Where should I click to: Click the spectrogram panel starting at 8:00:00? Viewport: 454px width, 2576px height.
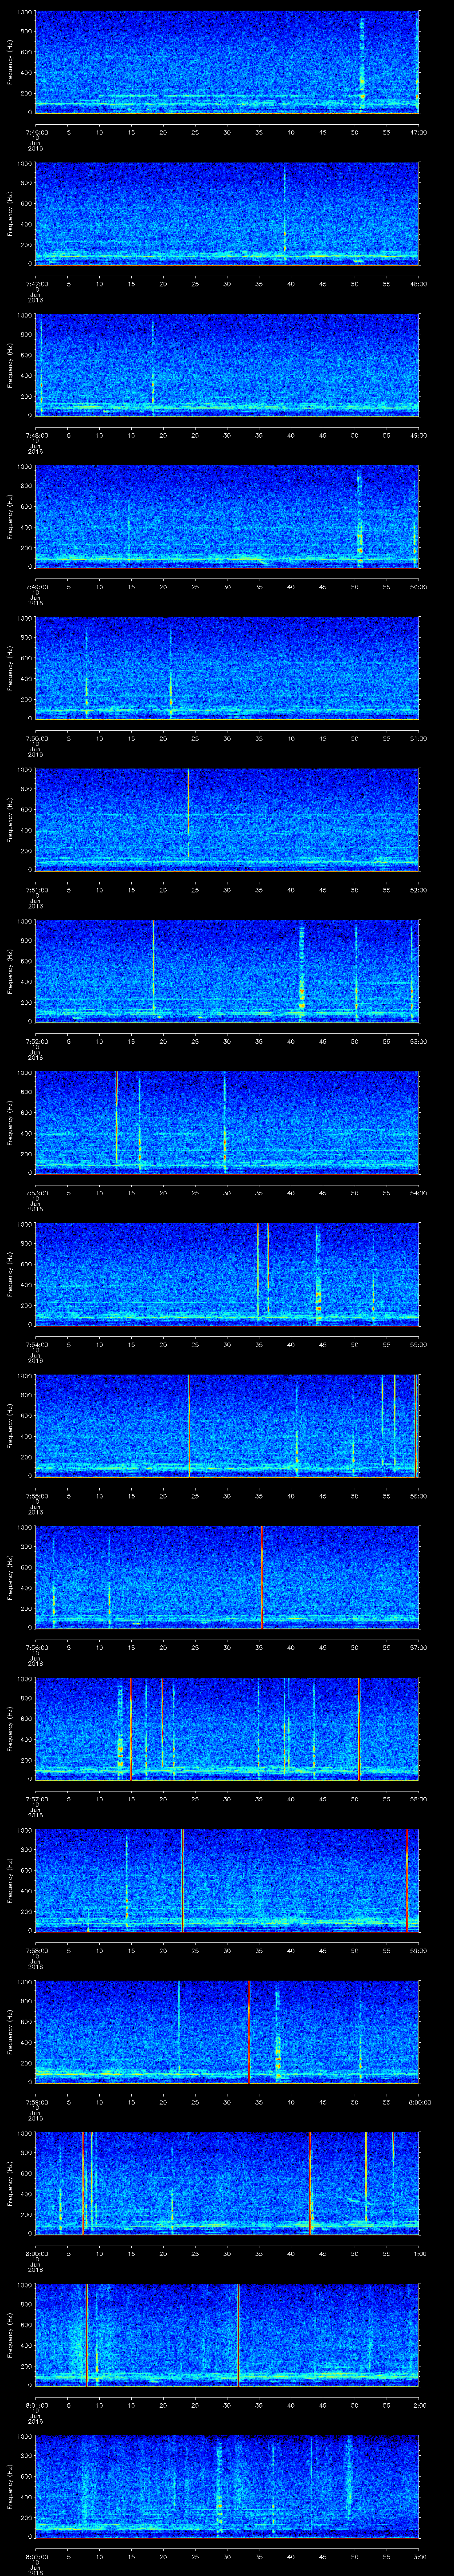(227, 2183)
